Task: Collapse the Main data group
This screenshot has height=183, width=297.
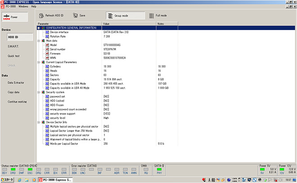Action: pyautogui.click(x=39, y=41)
